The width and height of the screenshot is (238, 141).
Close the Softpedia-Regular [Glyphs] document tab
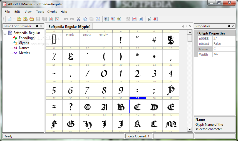coord(190,26)
